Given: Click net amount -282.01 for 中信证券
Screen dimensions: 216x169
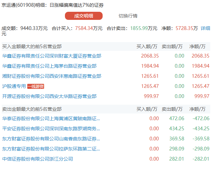Looking at the screenshot, I should tap(201, 159).
